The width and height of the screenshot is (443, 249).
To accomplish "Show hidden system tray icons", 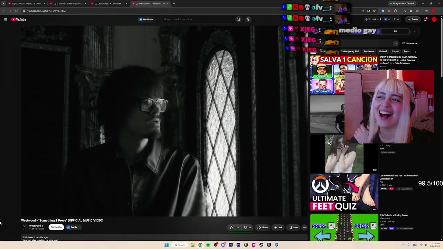I will 403,245.
